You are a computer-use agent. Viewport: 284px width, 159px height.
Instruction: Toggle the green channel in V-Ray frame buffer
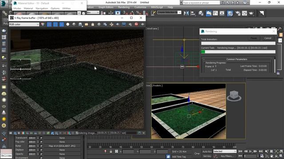(x=55, y=24)
